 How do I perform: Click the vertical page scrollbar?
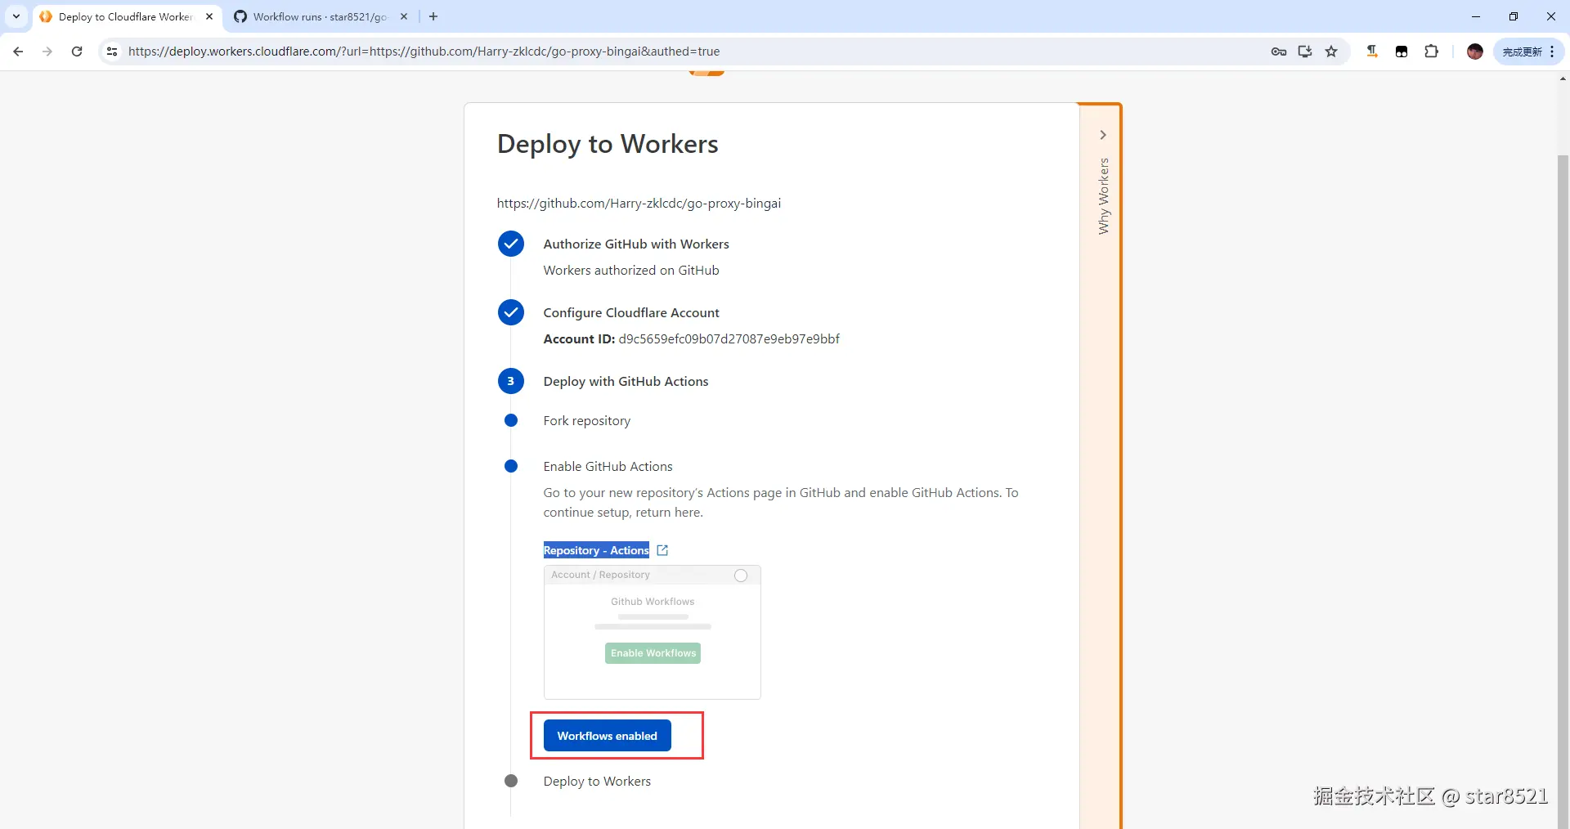point(1563,491)
